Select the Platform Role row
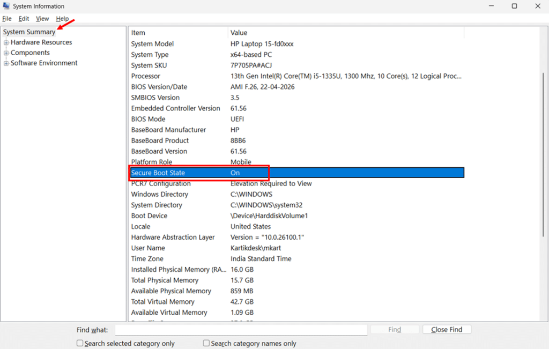The image size is (549, 349). 296,162
